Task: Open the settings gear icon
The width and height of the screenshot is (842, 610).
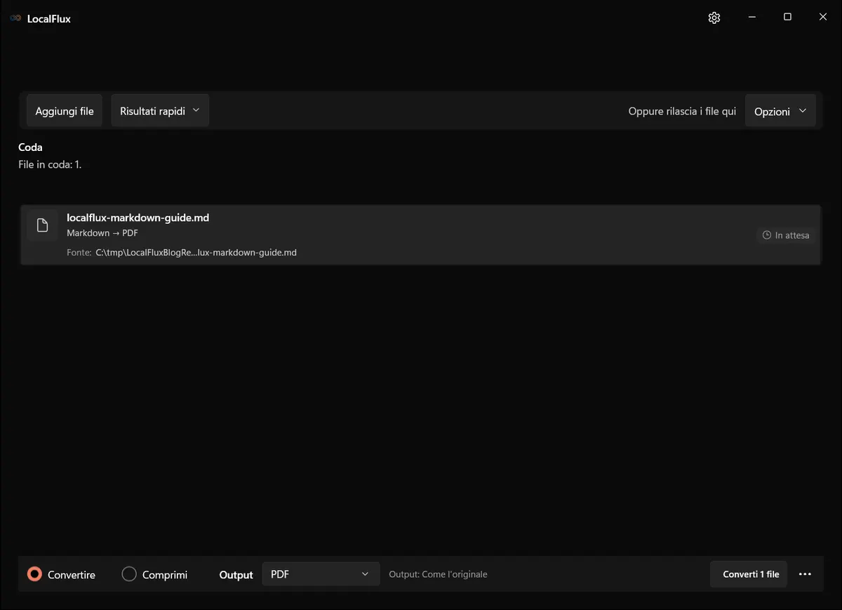Action: pos(714,18)
